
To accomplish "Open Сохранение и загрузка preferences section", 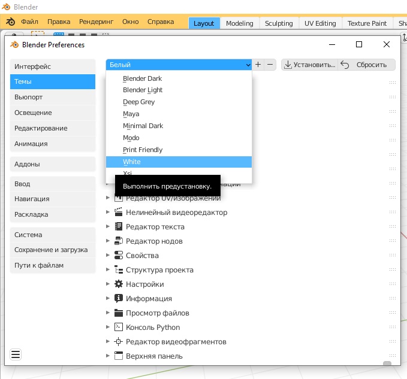I will pyautogui.click(x=53, y=250).
